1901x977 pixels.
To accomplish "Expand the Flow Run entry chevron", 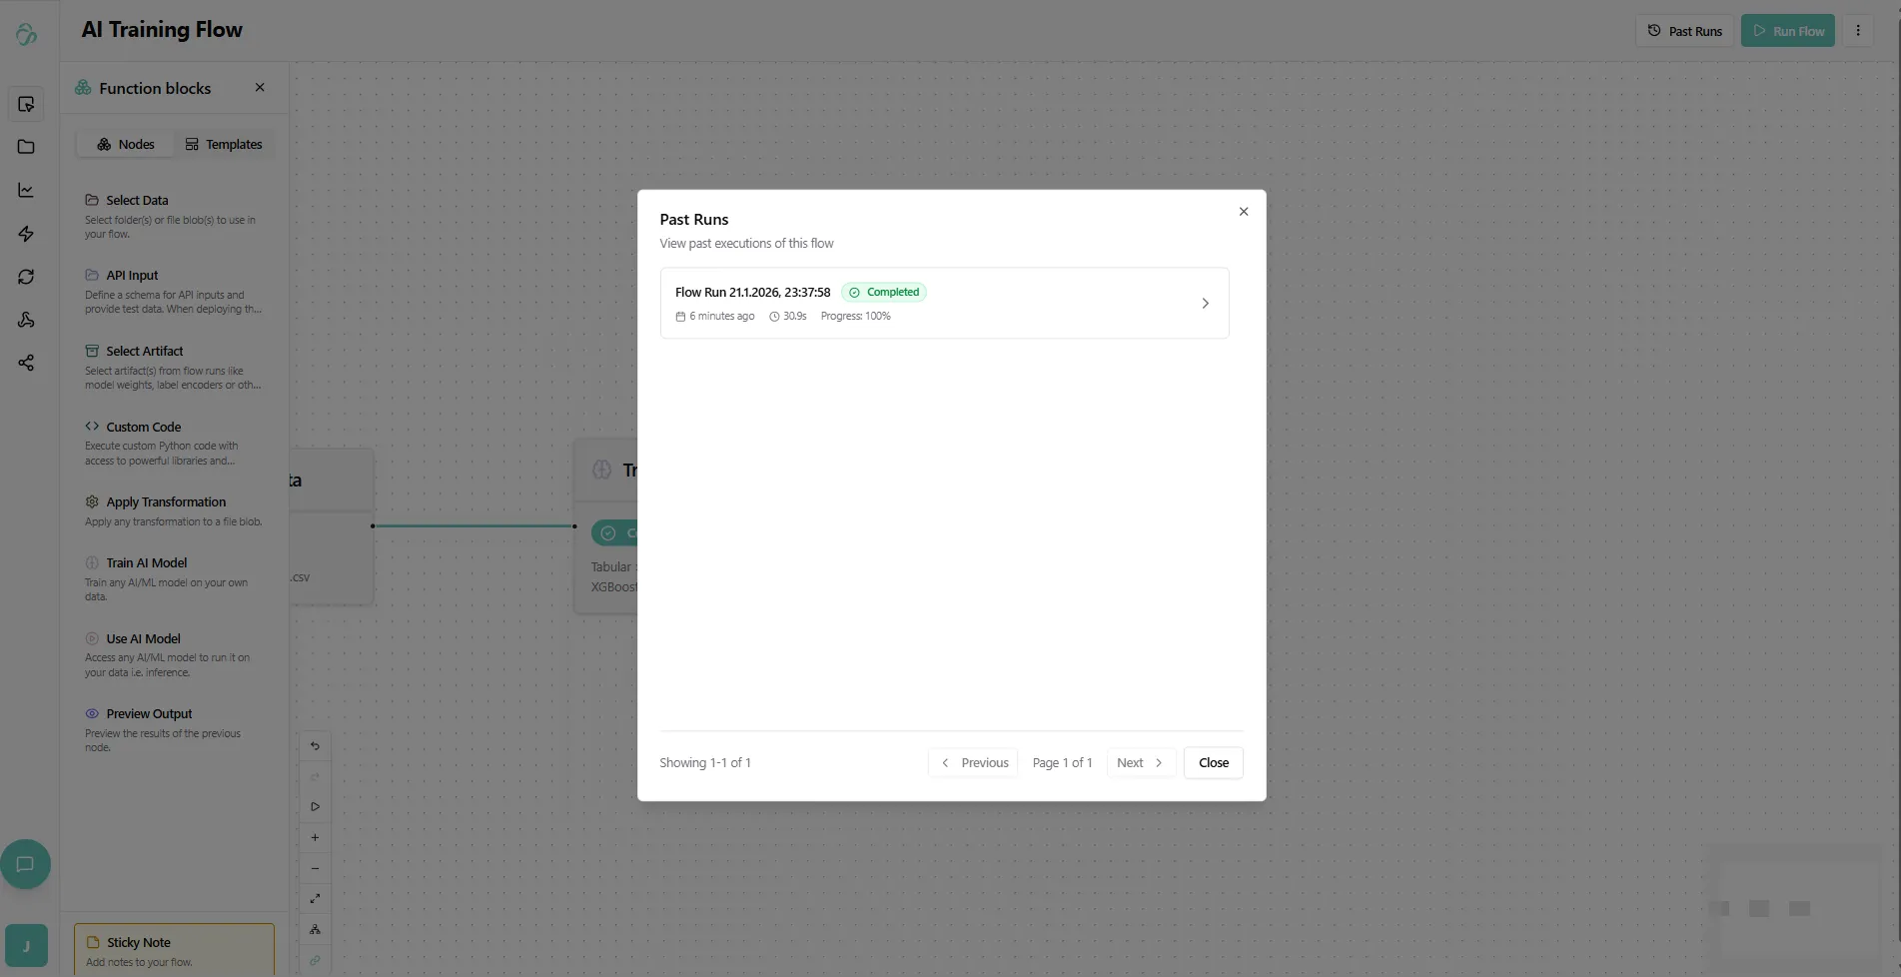I will (x=1205, y=304).
